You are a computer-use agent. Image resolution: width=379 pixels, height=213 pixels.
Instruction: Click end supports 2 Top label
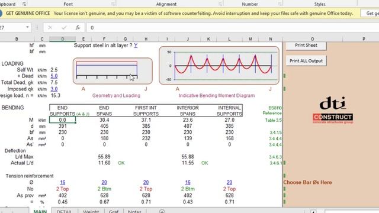[62, 189]
